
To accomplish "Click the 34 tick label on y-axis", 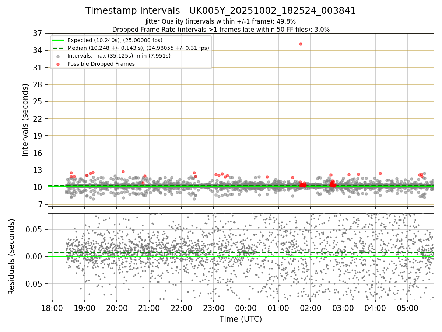I will (38, 50).
